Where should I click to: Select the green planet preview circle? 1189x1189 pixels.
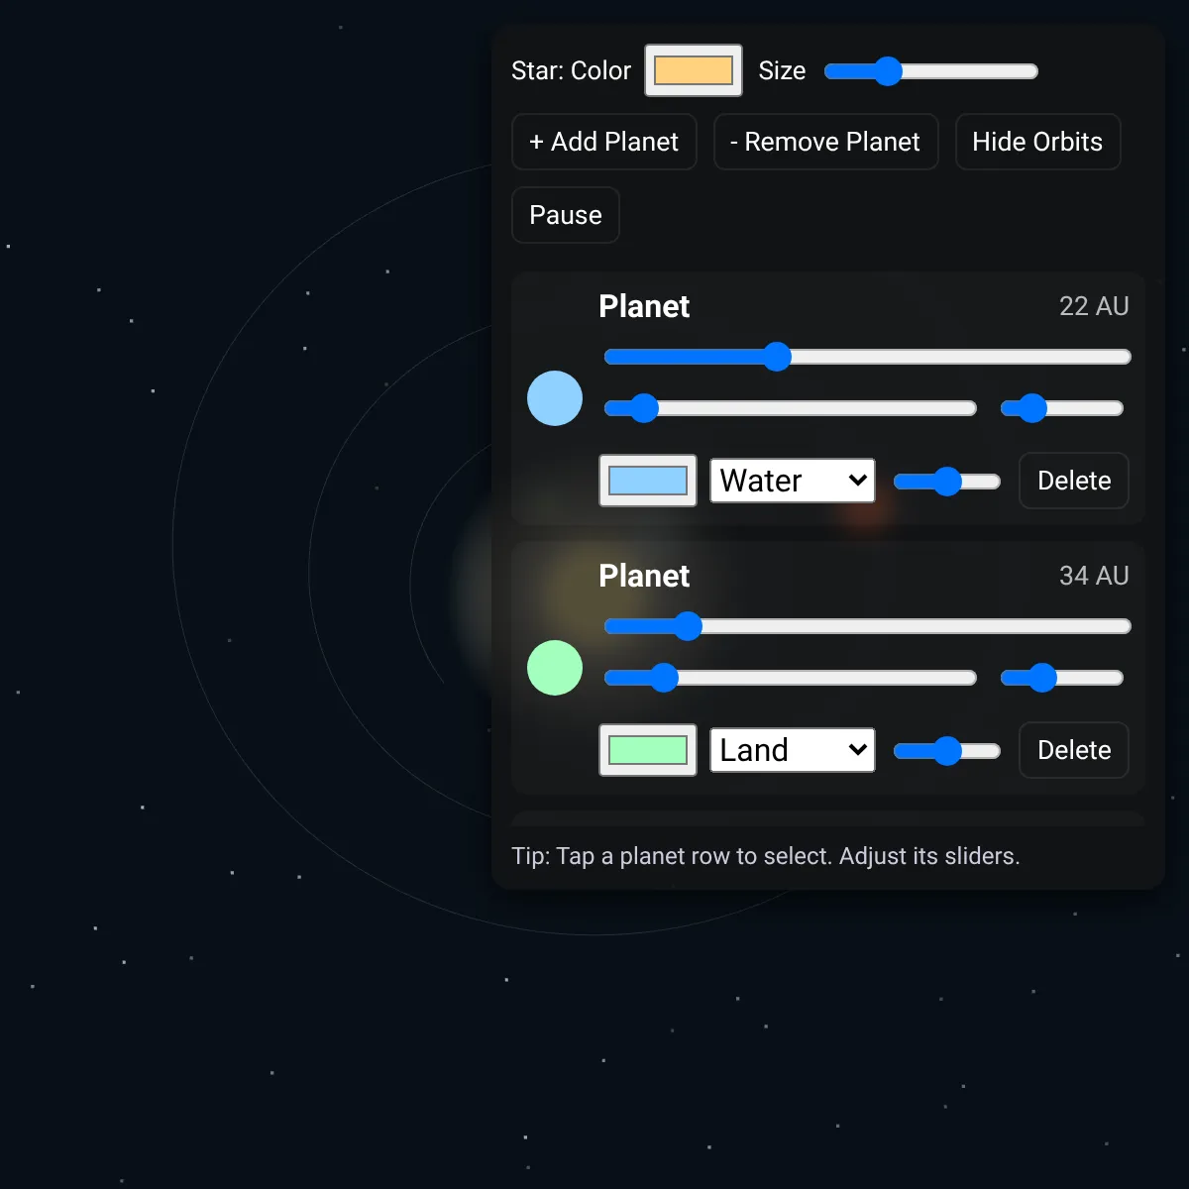pyautogui.click(x=555, y=668)
